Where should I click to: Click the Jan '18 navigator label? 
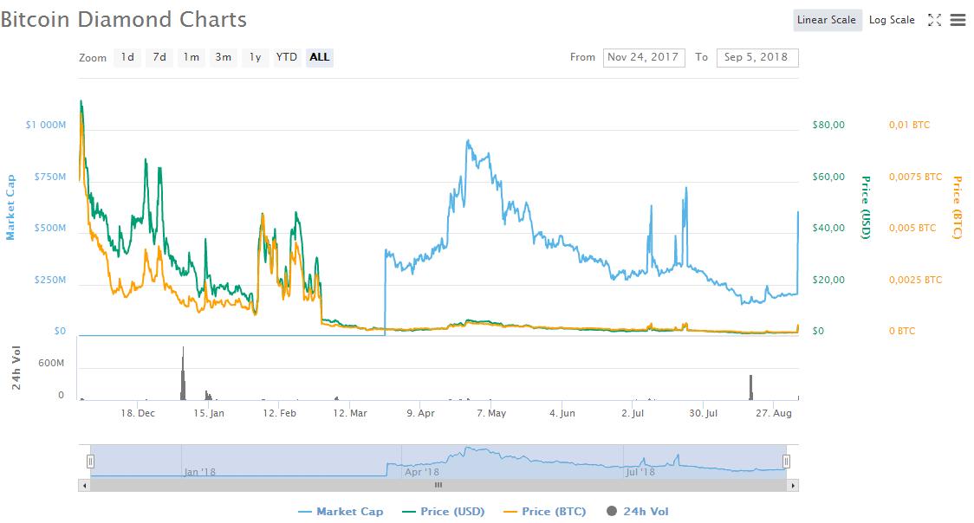[199, 472]
